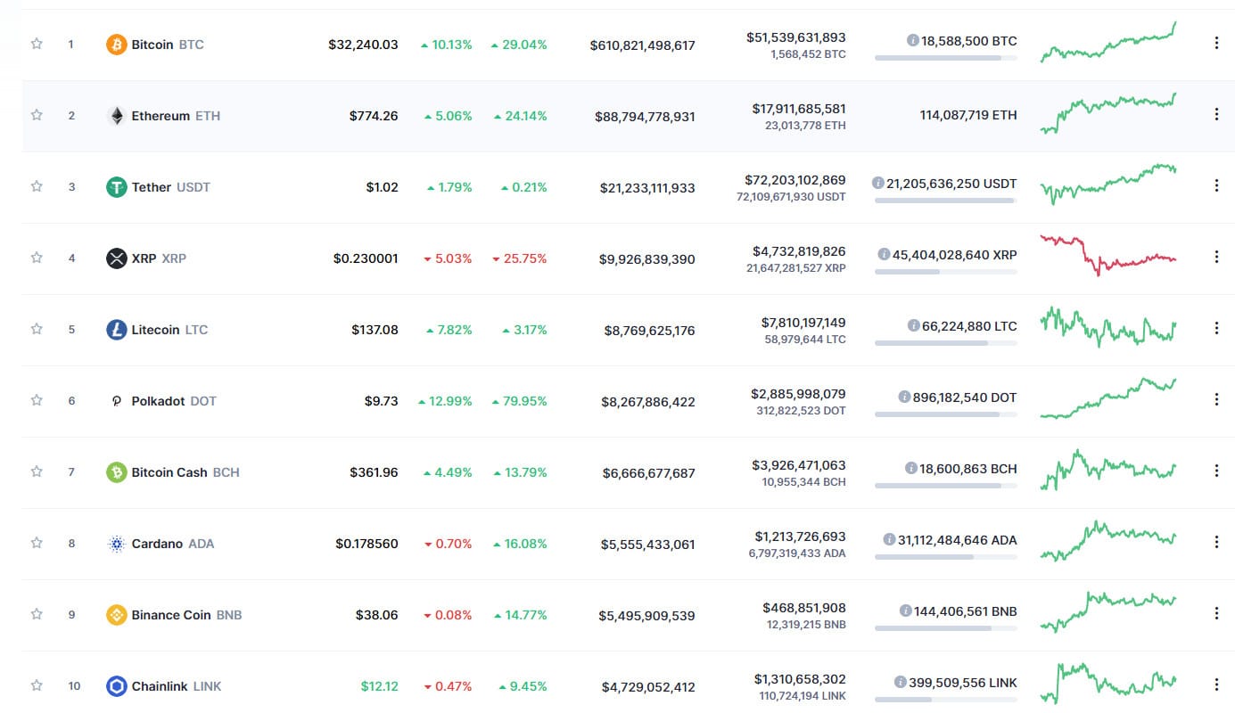Expand the Bitcoin Cash options menu

(1216, 471)
